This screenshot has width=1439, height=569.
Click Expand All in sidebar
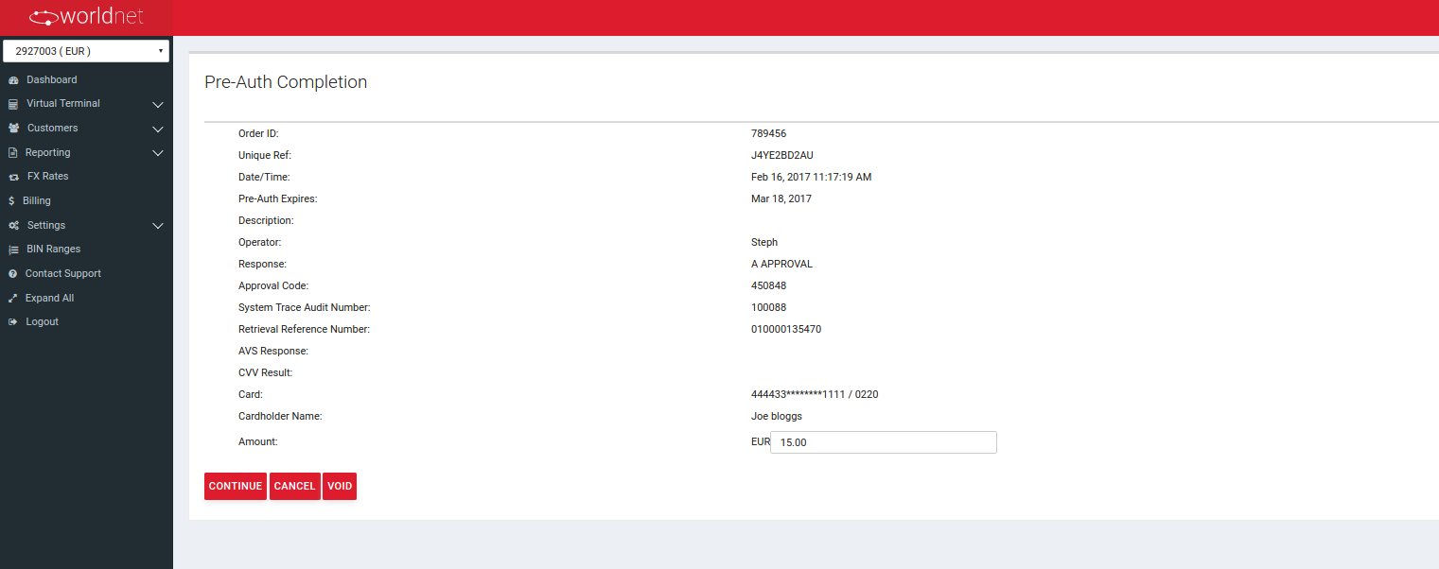click(x=50, y=299)
